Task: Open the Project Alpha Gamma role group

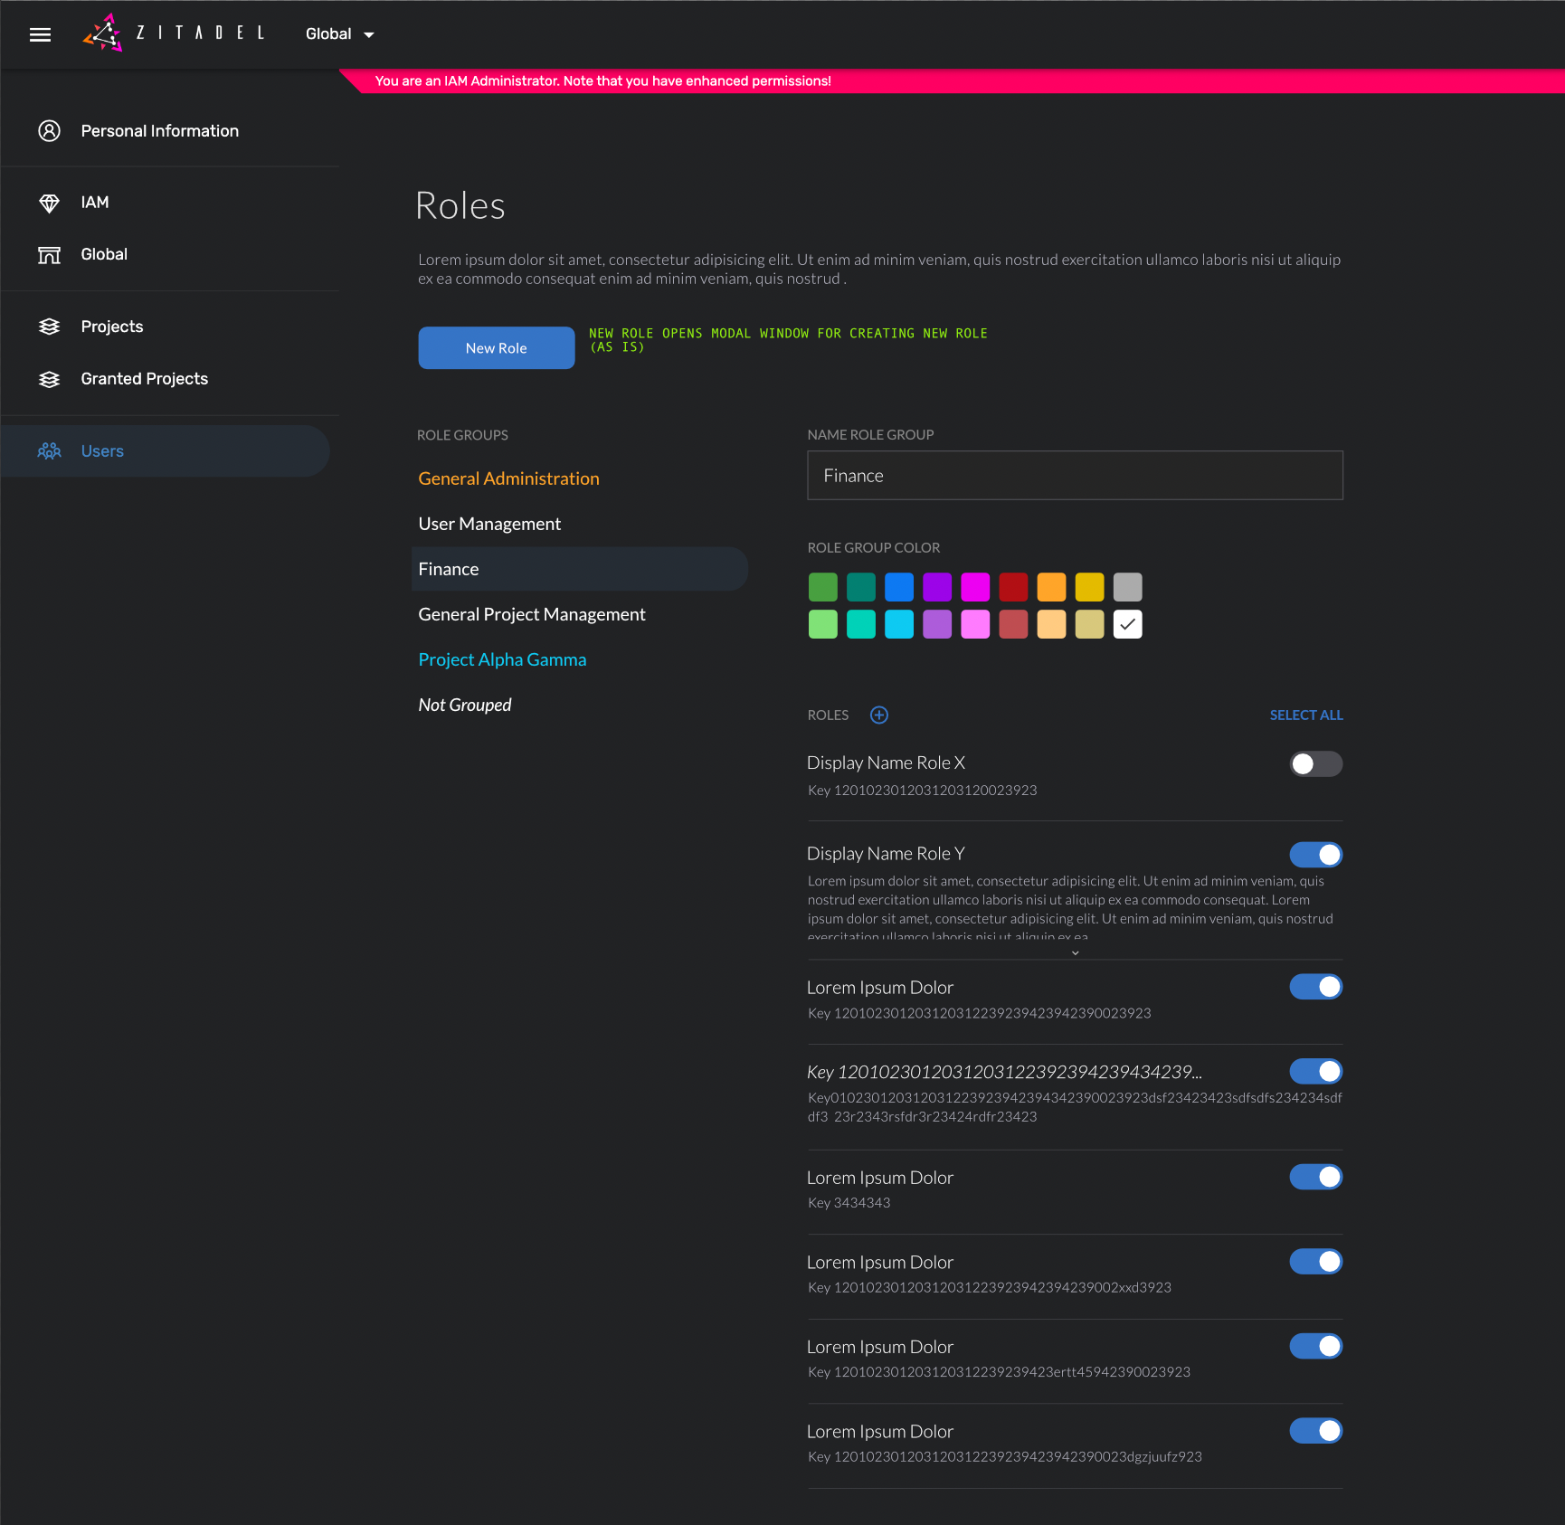Action: 502,658
